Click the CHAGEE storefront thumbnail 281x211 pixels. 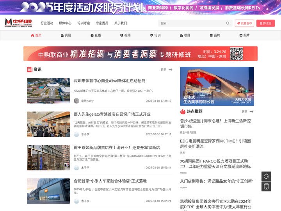(48, 157)
